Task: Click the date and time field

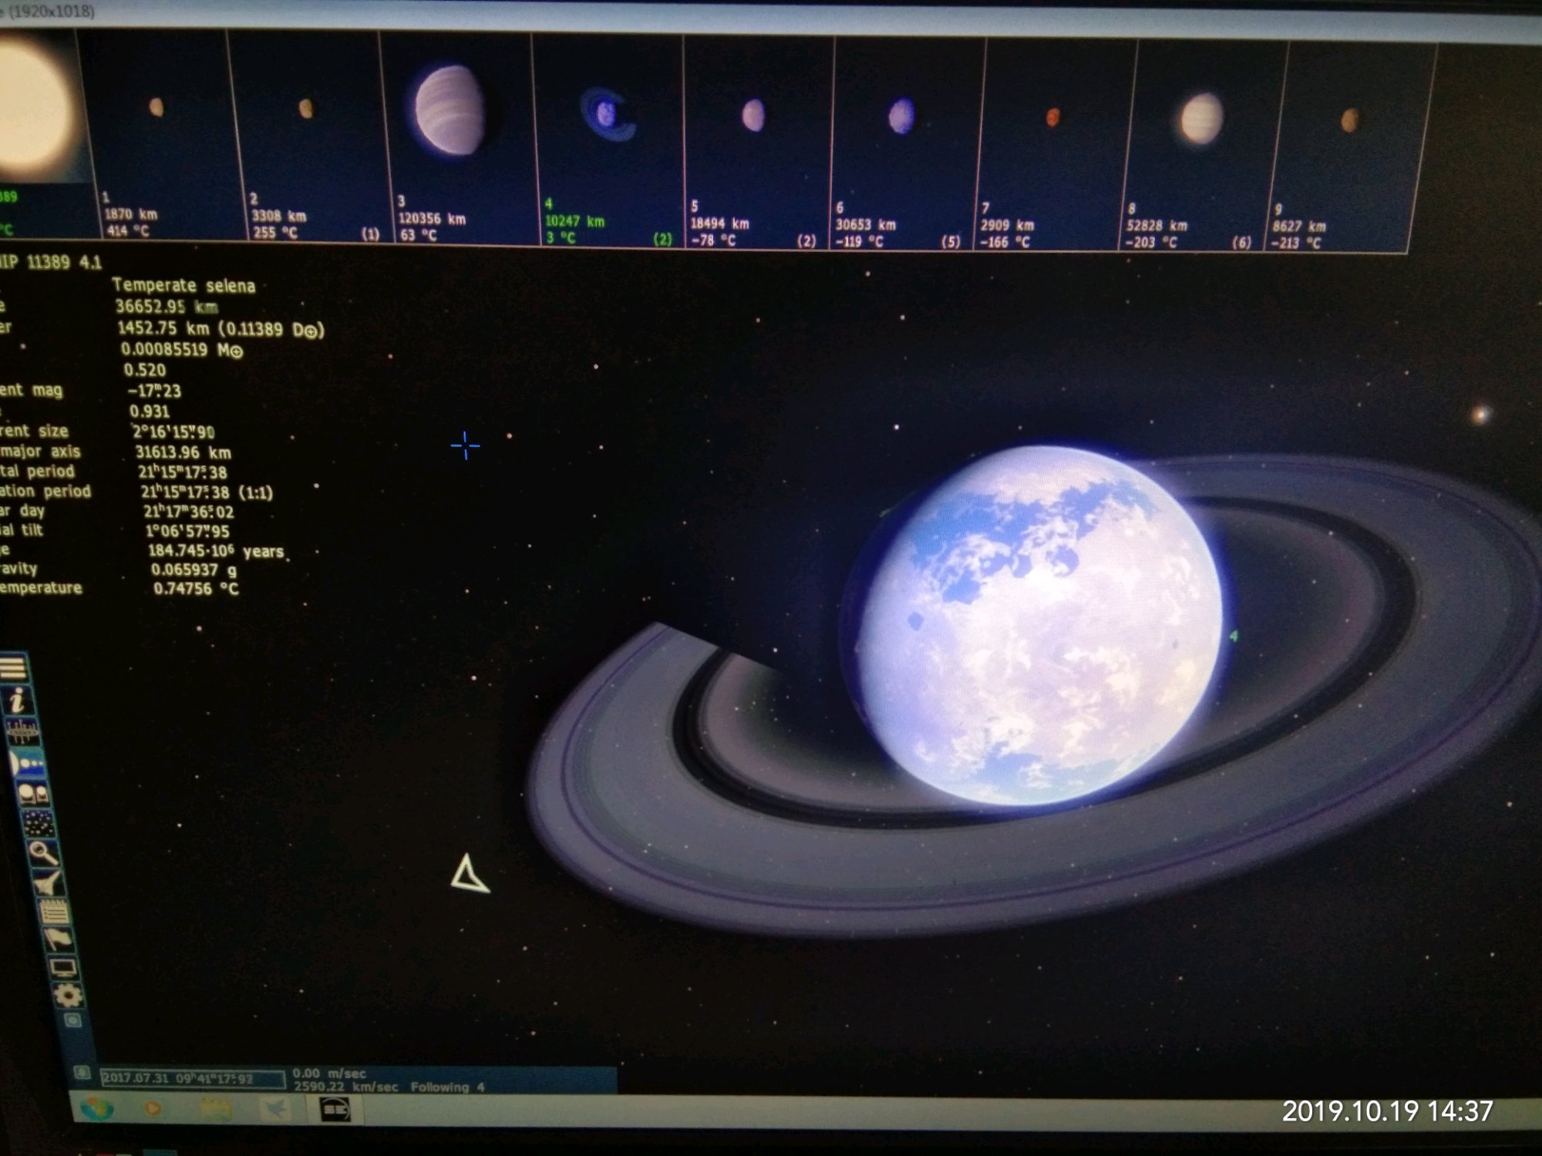Action: pos(191,1078)
